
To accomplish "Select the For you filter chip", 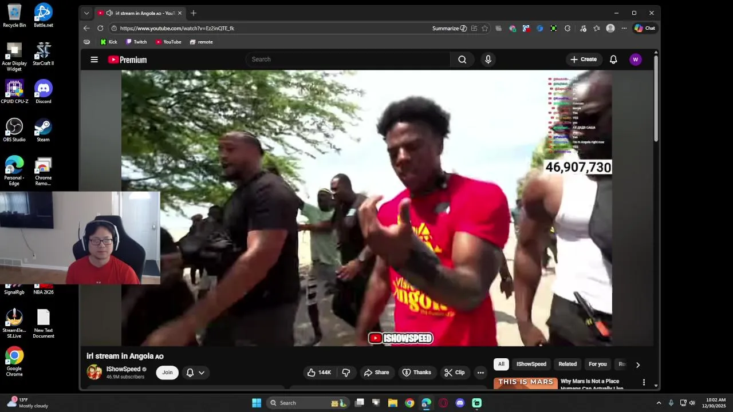I will (597, 364).
